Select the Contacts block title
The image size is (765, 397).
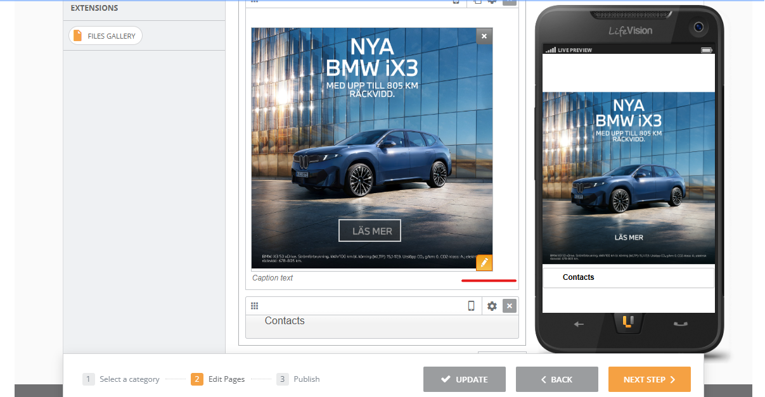(x=285, y=321)
